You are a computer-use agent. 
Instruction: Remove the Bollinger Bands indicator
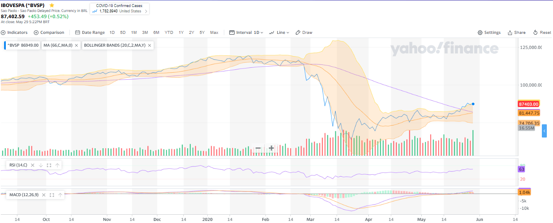pos(150,45)
